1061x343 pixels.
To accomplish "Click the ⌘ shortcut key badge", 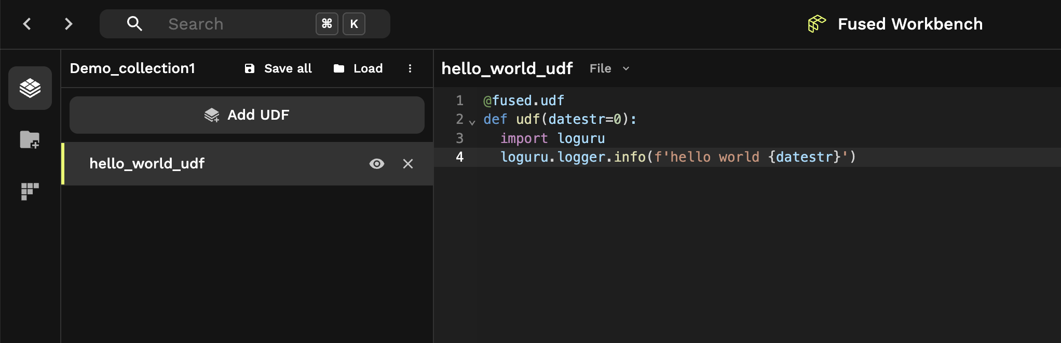I will (327, 24).
